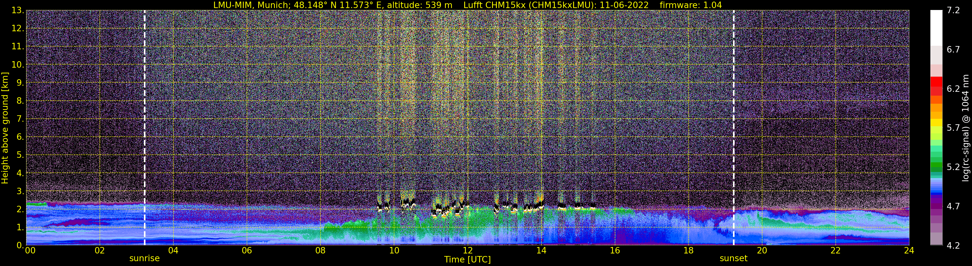Screen dimensions: 972x266
Task: Click the 14 tick label on the time axis
Action: (541, 251)
